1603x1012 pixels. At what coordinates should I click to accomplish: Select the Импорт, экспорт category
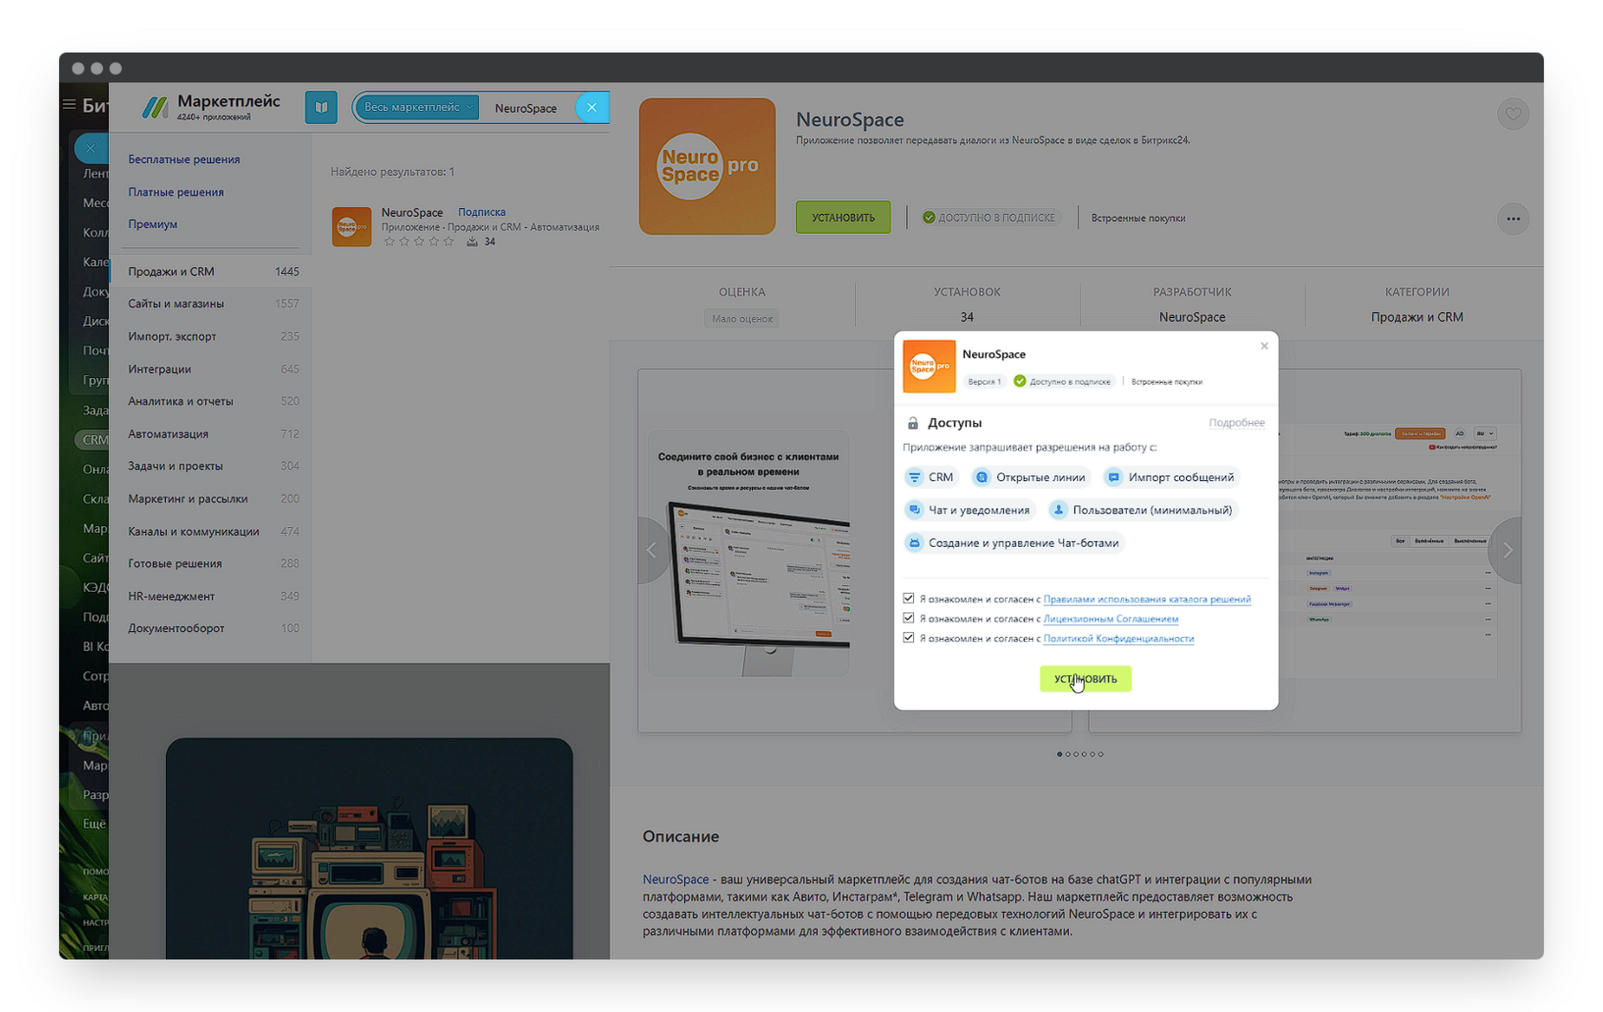point(211,336)
